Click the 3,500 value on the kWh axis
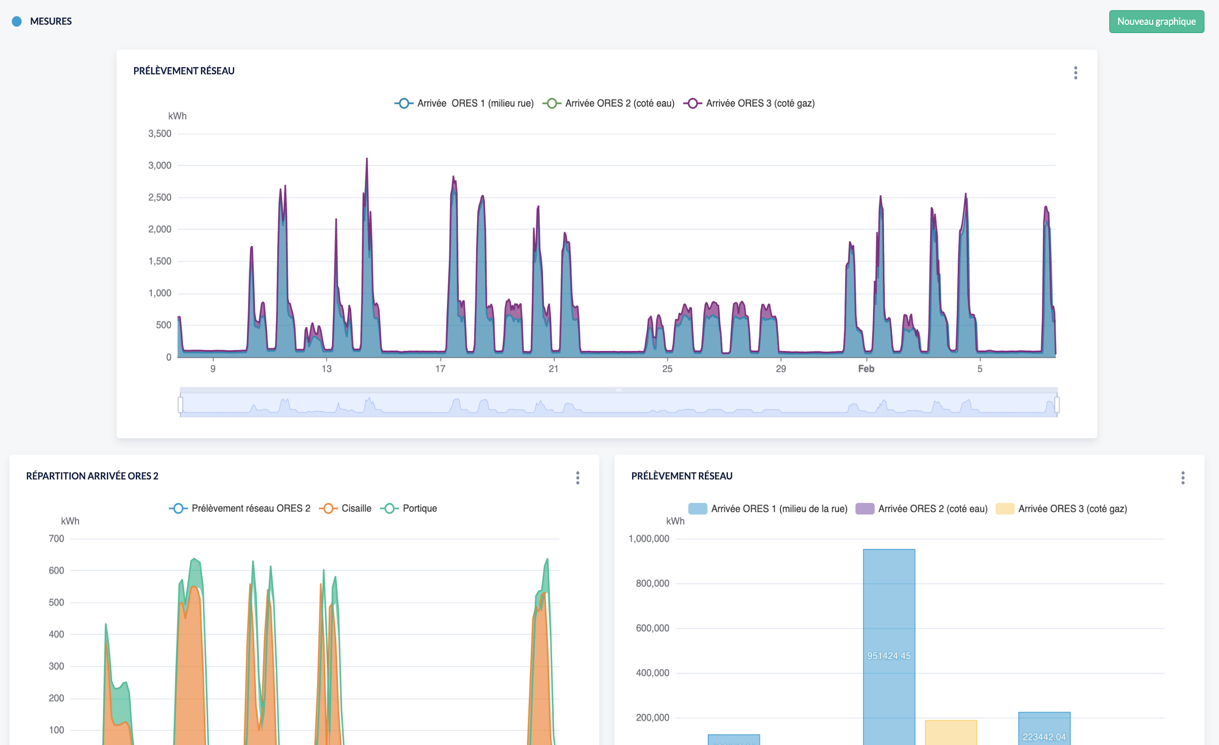This screenshot has height=745, width=1219. pyautogui.click(x=160, y=134)
